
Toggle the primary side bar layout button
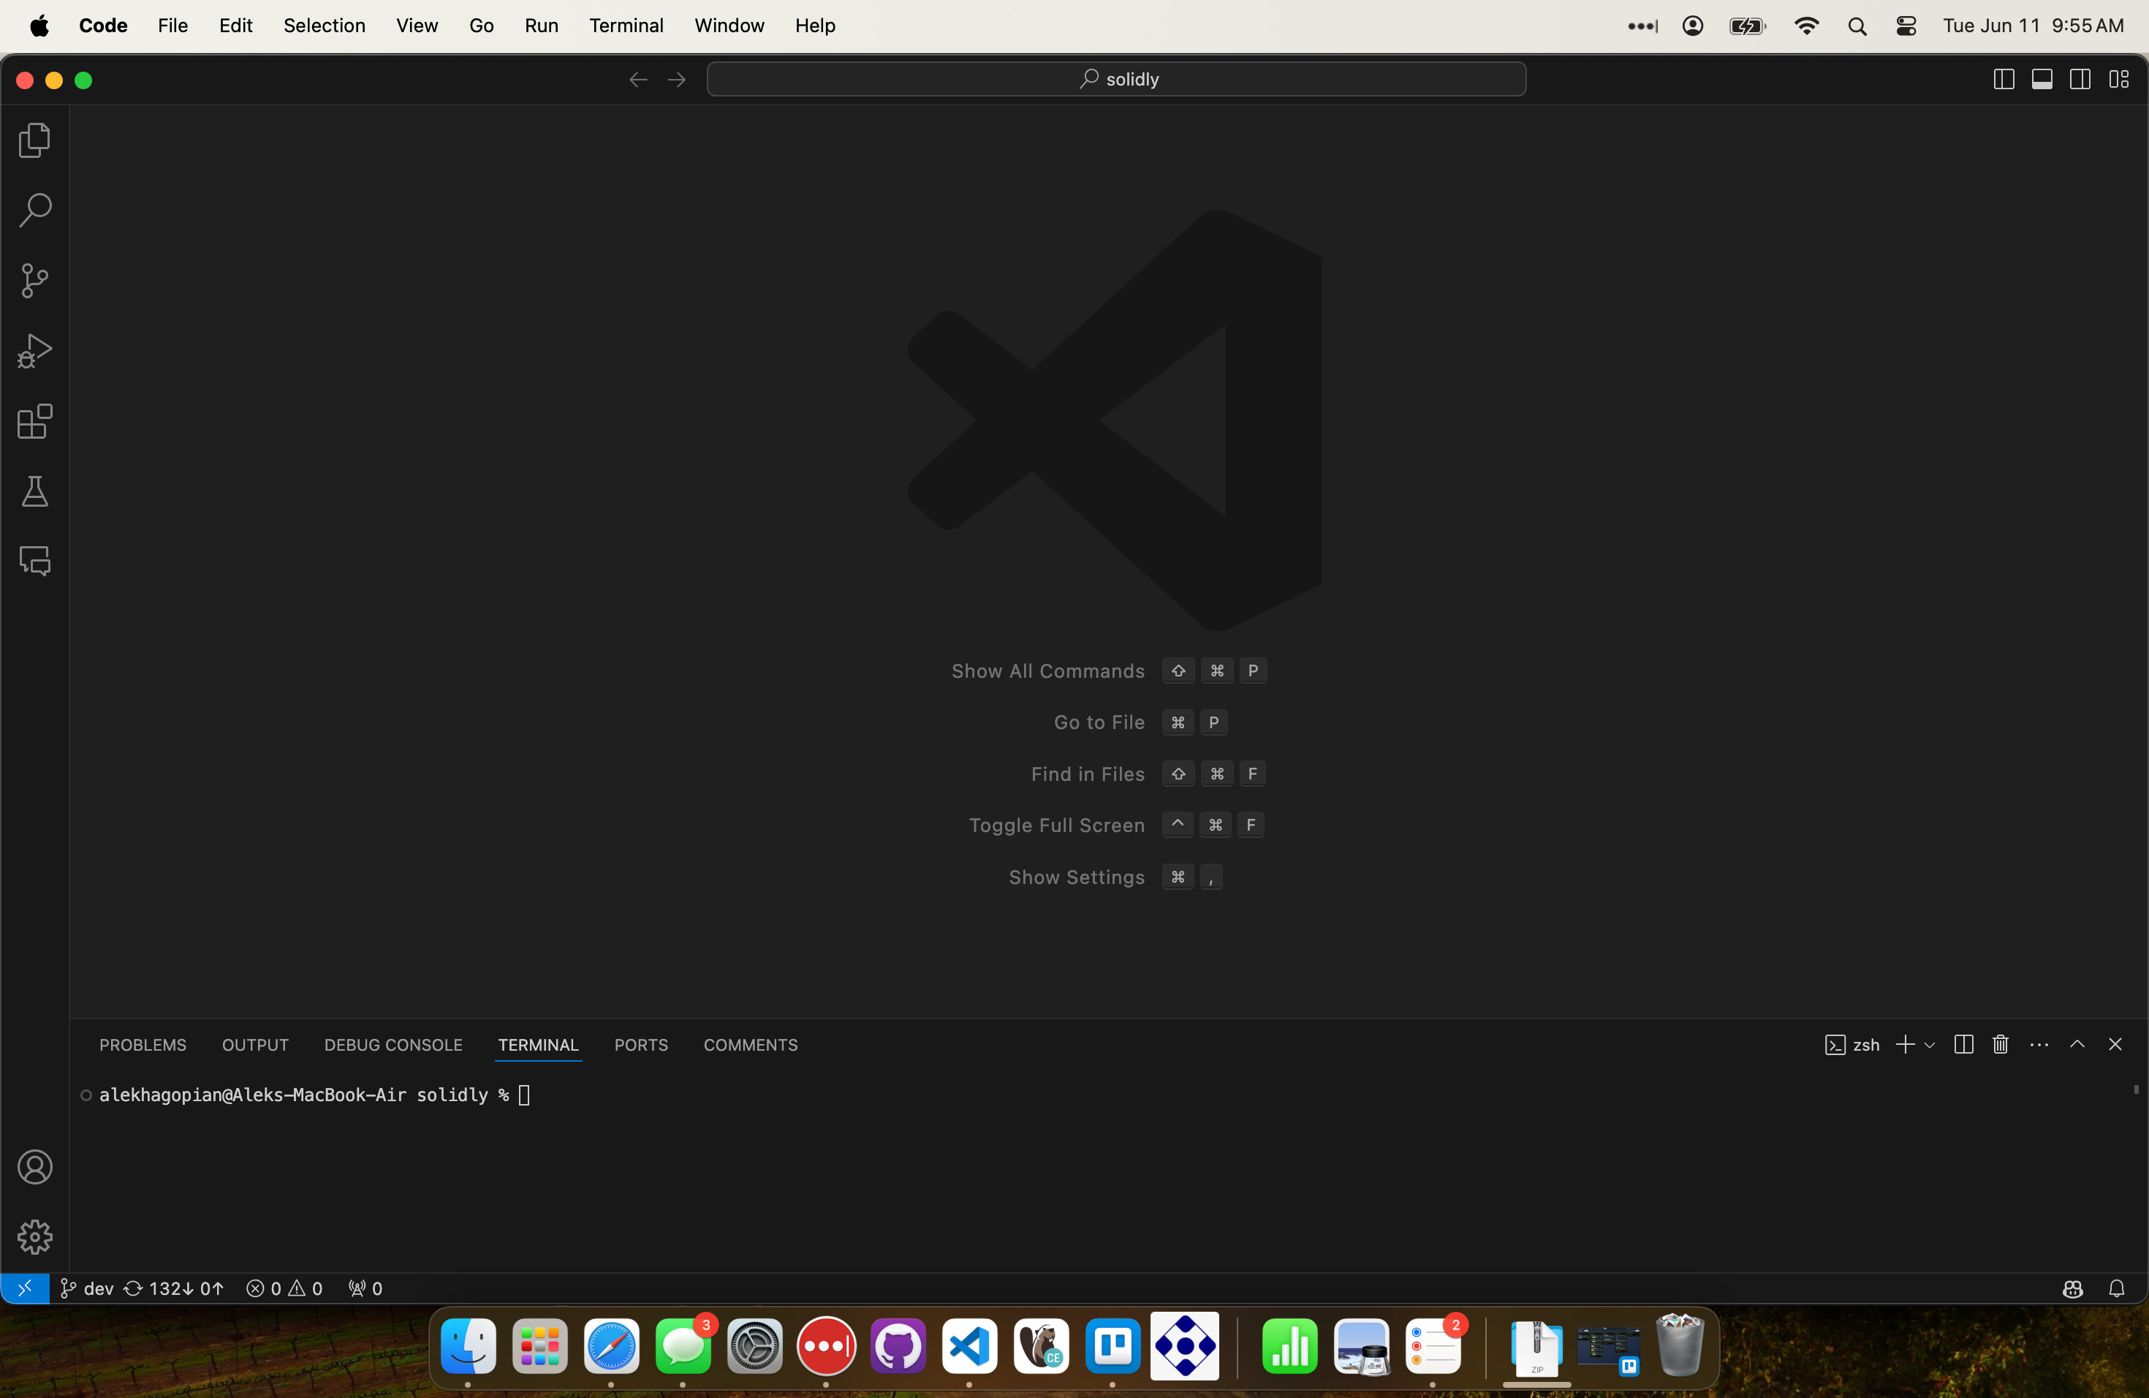pos(2003,80)
